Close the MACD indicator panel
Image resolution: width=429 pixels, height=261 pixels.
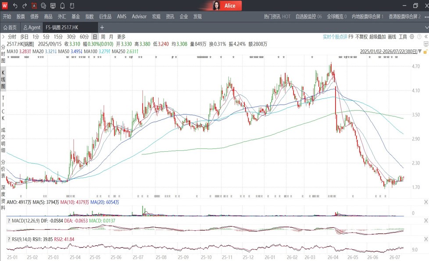pos(426,221)
